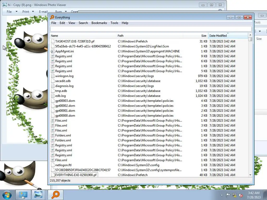
Task: Show hidden tray icons arrow
Action: point(222,195)
